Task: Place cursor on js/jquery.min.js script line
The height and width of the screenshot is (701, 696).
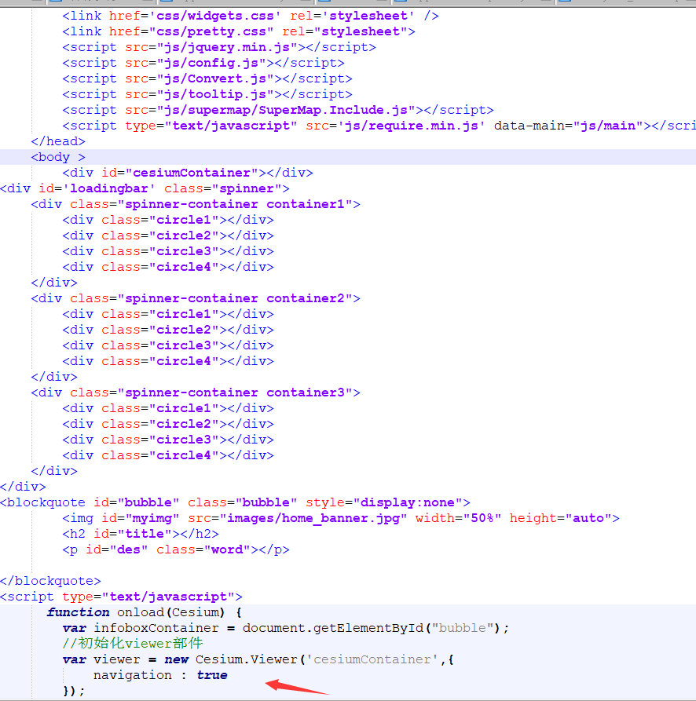Action: pos(219,47)
